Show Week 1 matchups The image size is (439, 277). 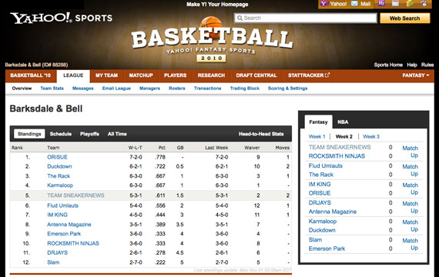coord(317,136)
